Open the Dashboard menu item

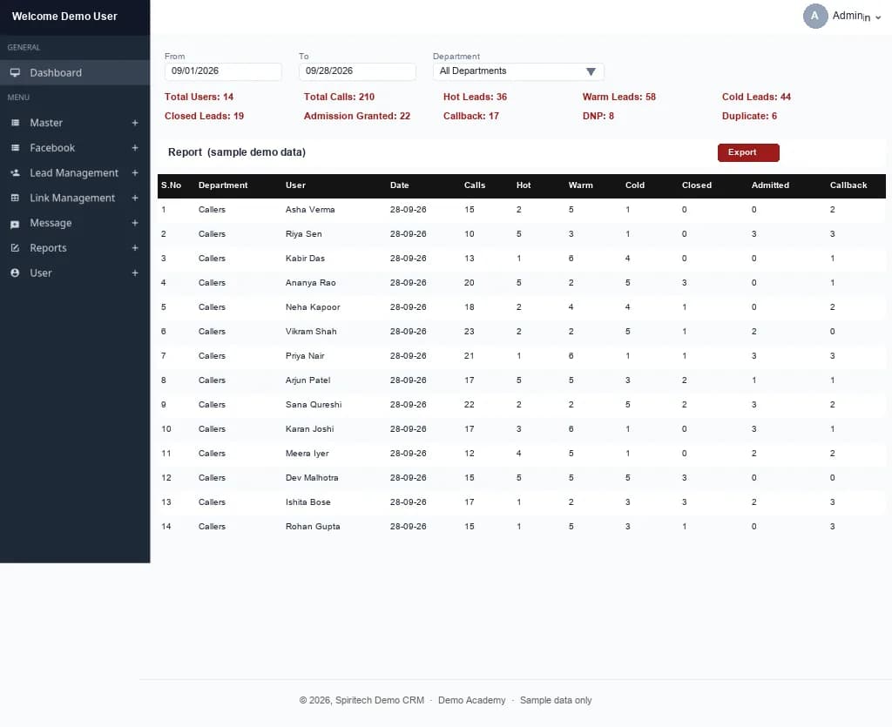click(75, 73)
